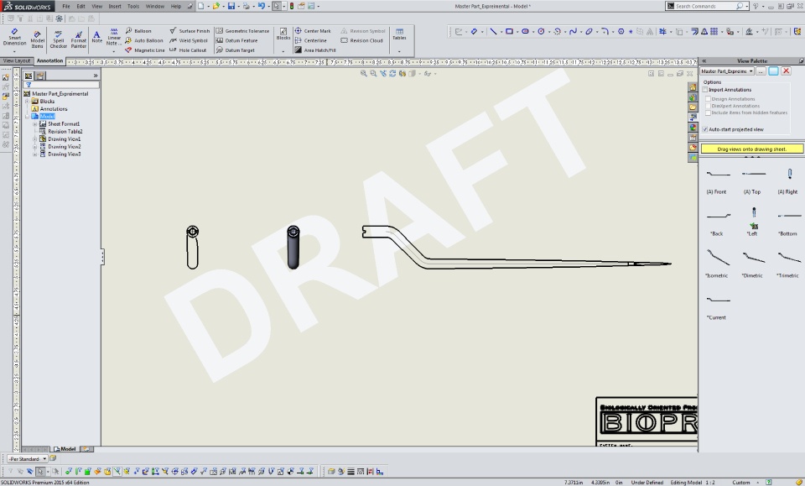Click the Note annotation tool
The height and width of the screenshot is (486, 805).
pyautogui.click(x=96, y=37)
